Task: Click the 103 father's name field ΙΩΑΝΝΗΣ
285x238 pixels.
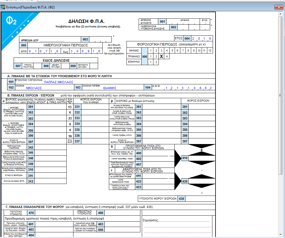Action: coord(113,87)
